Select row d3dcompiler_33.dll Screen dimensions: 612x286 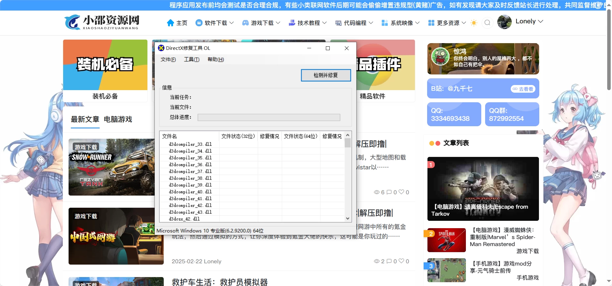click(x=190, y=144)
